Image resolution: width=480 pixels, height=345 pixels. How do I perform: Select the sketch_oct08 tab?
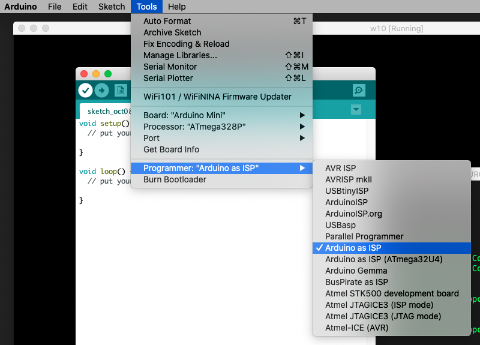point(106,111)
